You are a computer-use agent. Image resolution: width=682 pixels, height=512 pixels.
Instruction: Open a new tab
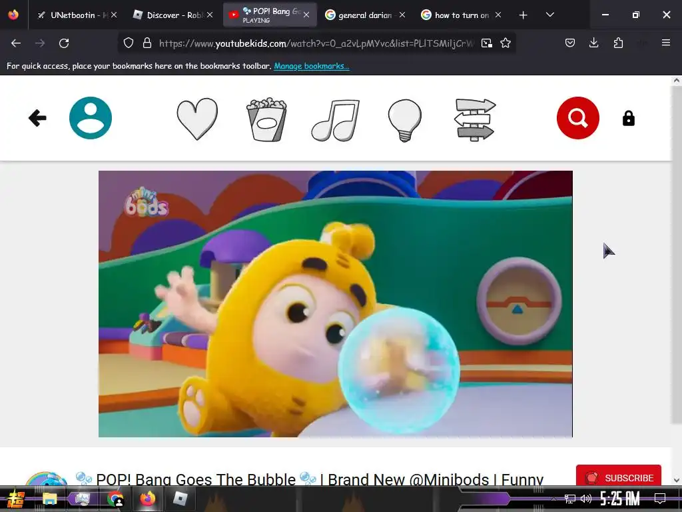pos(523,15)
